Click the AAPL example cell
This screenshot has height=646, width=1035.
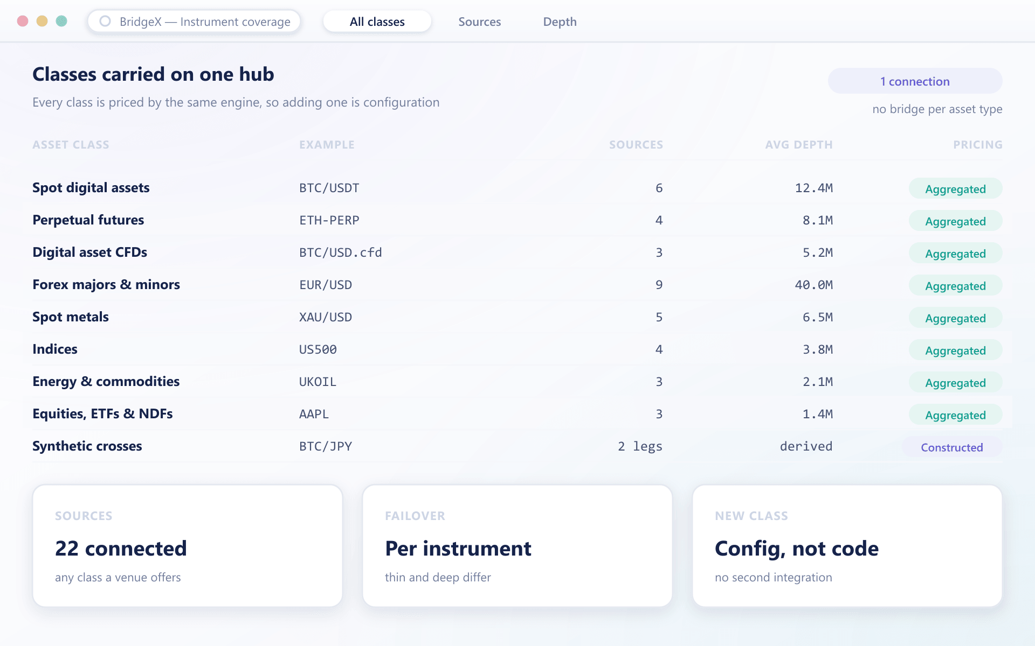[x=314, y=414]
